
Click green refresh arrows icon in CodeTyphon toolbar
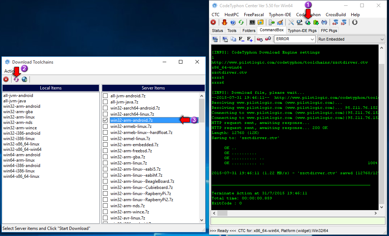tap(241, 22)
